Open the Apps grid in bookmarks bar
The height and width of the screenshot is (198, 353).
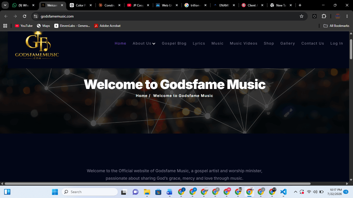(5, 26)
